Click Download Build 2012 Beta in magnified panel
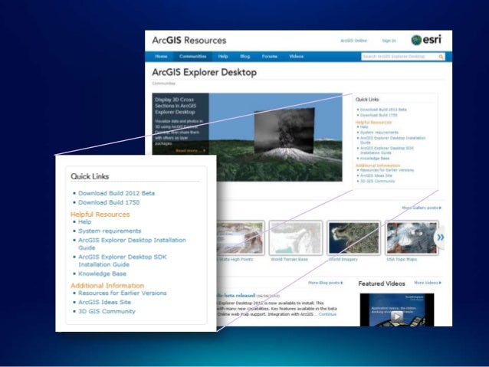The width and height of the screenshot is (489, 367). pyautogui.click(x=117, y=193)
